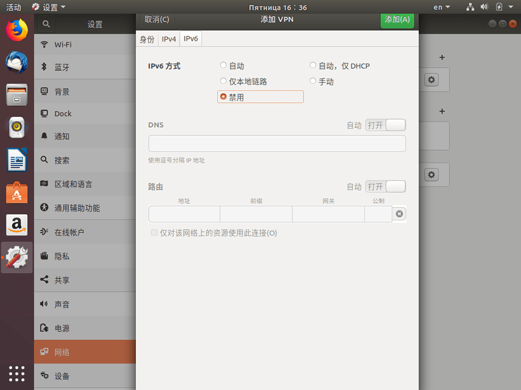Open the system status menu via the chevron
The image size is (521, 390).
click(x=510, y=6)
